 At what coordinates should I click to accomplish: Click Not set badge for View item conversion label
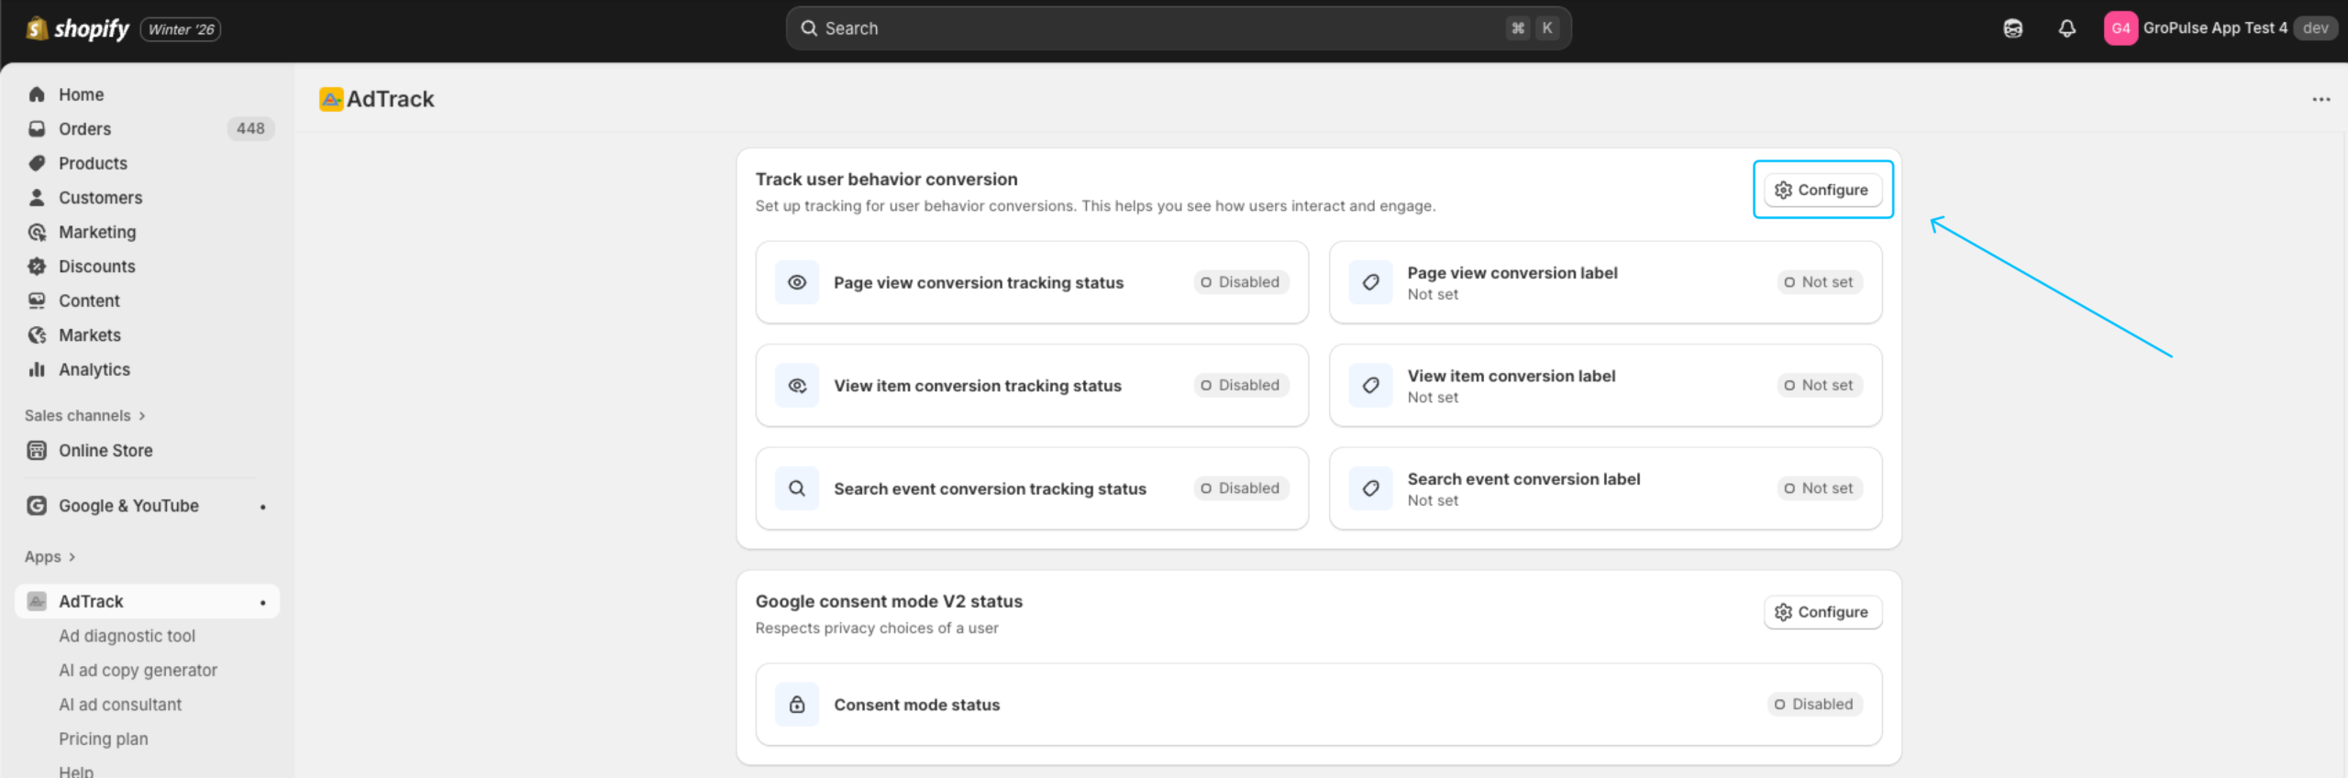pyautogui.click(x=1819, y=386)
